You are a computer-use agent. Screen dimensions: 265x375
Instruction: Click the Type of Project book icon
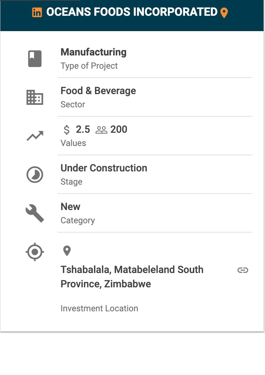35,59
